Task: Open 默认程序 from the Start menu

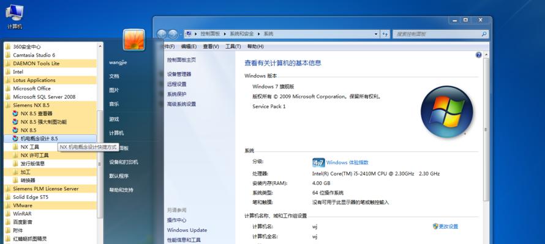Action: pyautogui.click(x=119, y=176)
